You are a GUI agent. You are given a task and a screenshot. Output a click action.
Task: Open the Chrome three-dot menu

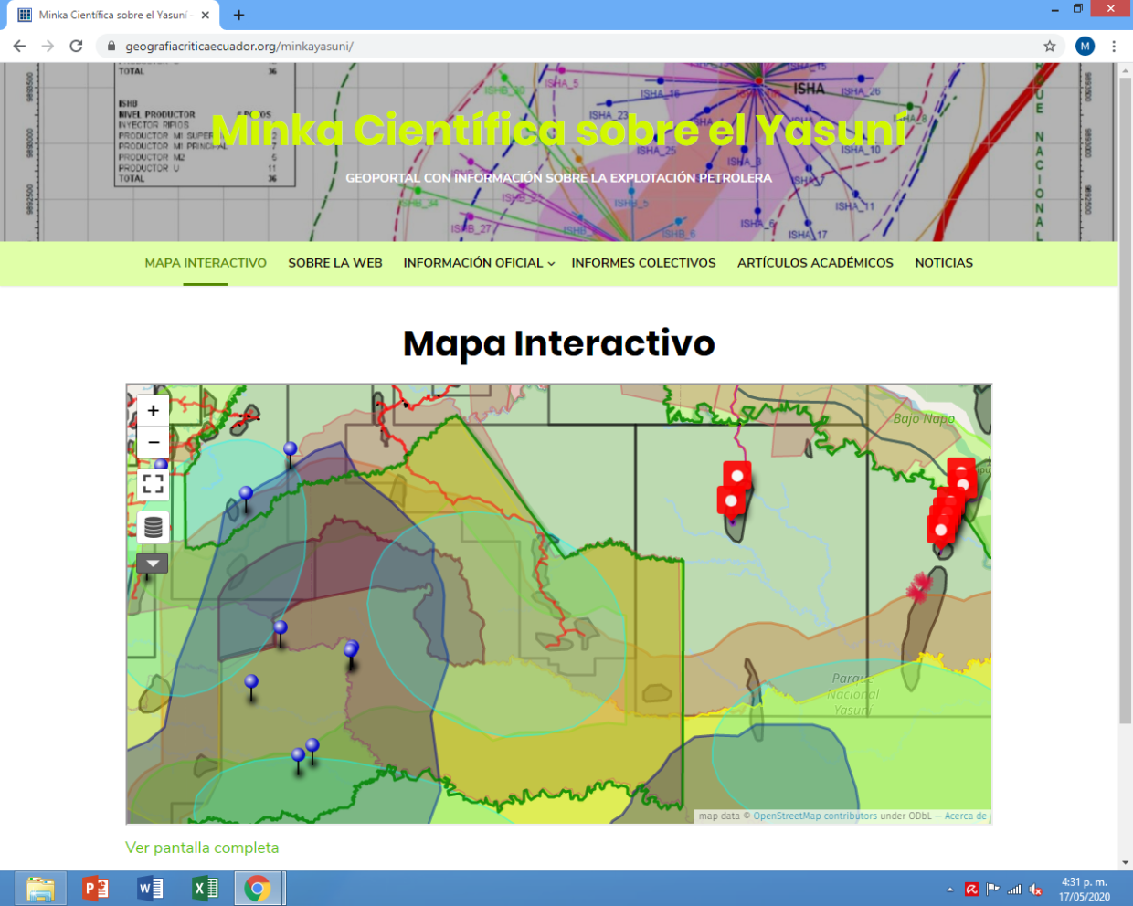click(1114, 47)
